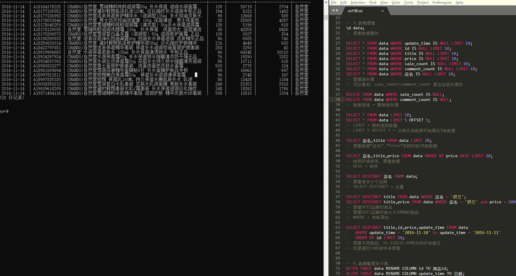Open the Find menu
This screenshot has width=516, height=276.
click(373, 3)
